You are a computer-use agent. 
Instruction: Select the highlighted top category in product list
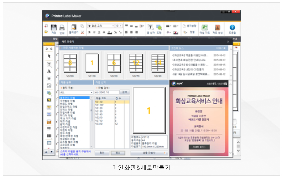(74, 98)
